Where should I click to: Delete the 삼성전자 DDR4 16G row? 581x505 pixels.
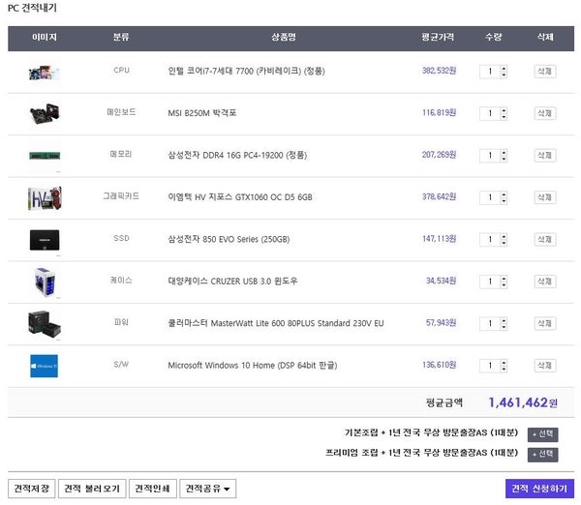(x=544, y=155)
